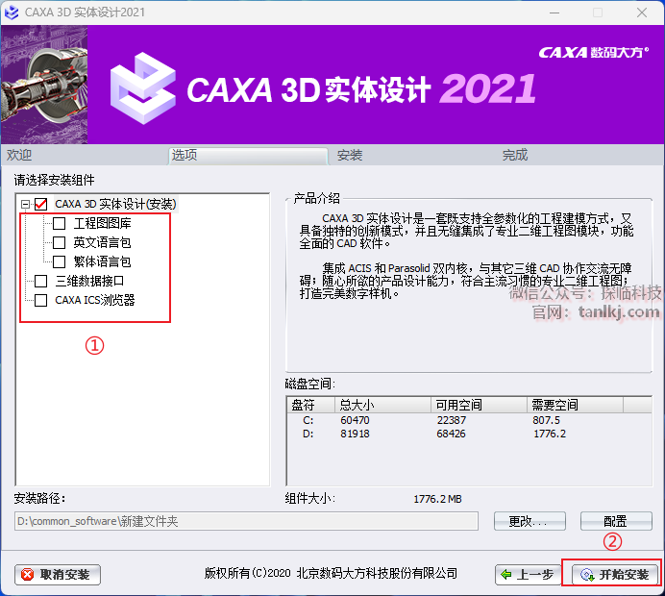Click the red X icon on 取消安装 button
This screenshot has width=665, height=596.
coord(28,574)
